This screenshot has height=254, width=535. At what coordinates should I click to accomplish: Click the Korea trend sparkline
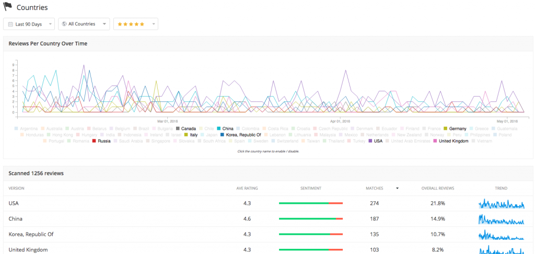coord(502,235)
